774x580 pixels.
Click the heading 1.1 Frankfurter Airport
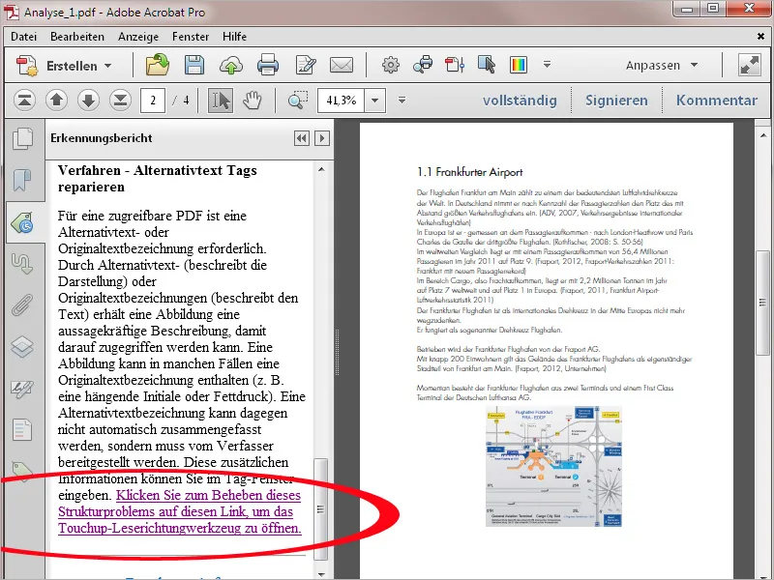click(469, 172)
